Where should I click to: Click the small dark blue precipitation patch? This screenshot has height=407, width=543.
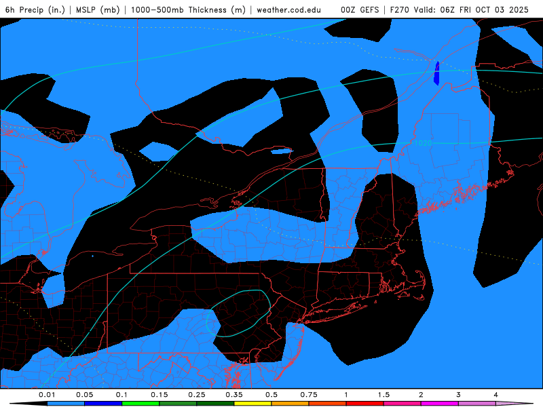436,73
